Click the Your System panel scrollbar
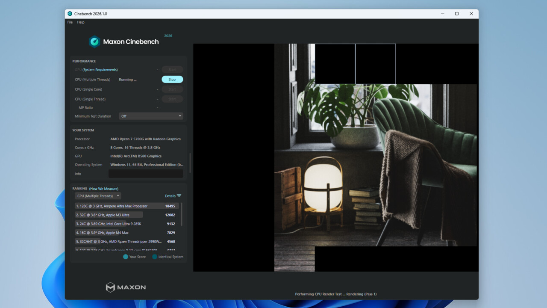This screenshot has height=308, width=547. (190, 163)
